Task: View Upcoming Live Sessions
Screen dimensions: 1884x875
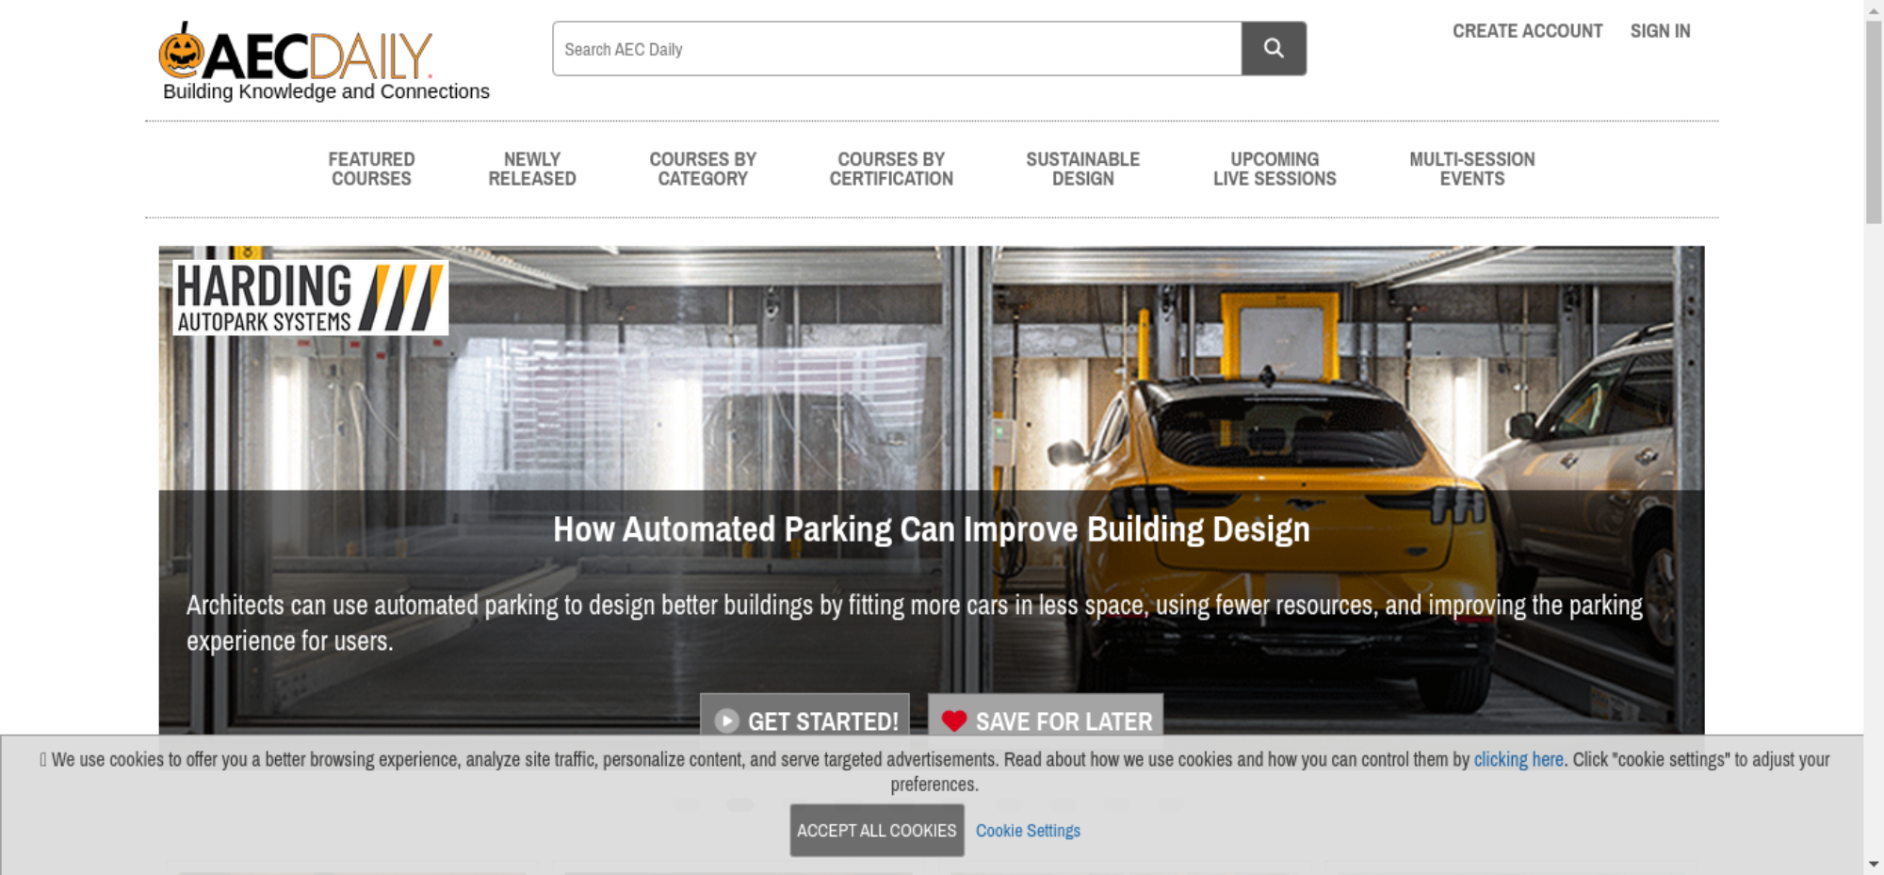Action: pyautogui.click(x=1274, y=170)
